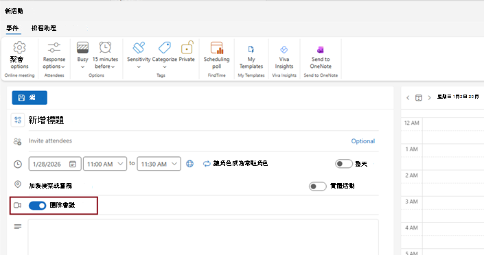Mark event as Private
This screenshot has height=255, width=484.
coord(187,52)
